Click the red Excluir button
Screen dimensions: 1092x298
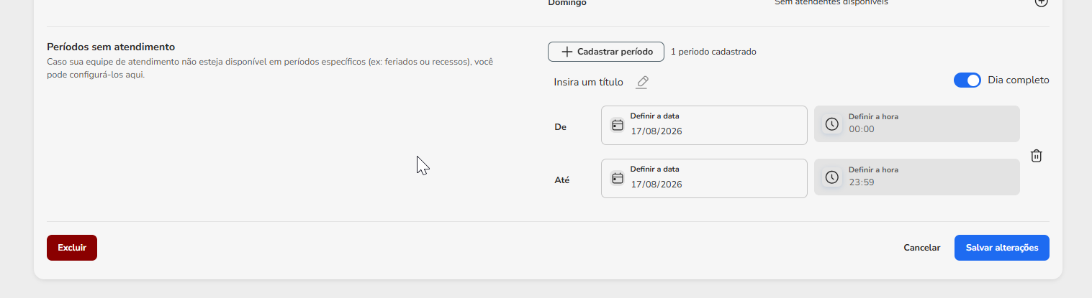[72, 248]
